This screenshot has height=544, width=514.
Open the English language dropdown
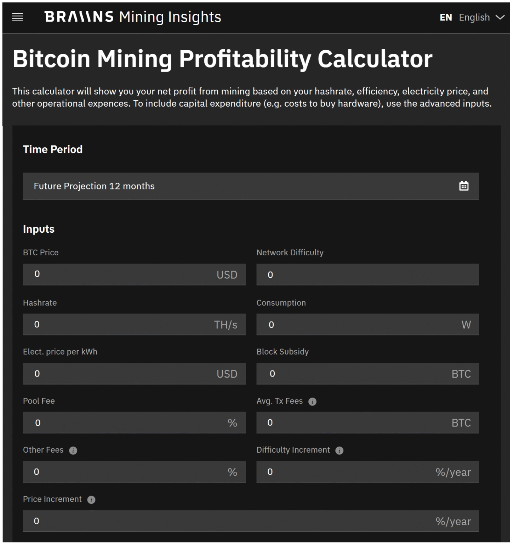(474, 17)
